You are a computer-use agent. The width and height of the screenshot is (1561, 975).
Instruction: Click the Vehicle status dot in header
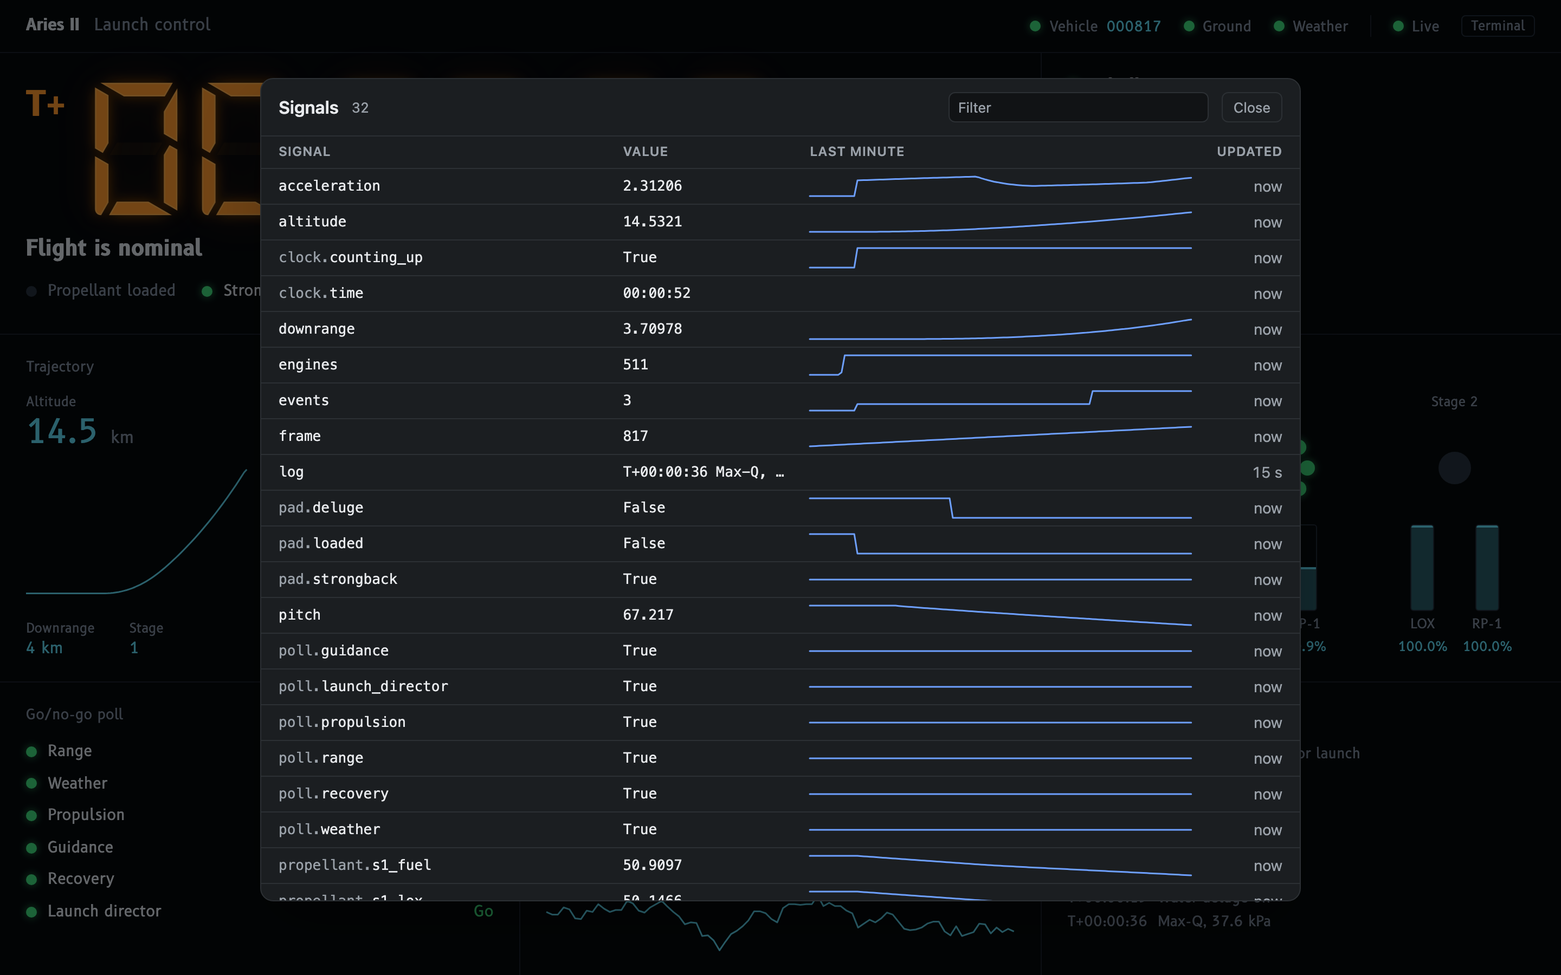(1035, 26)
